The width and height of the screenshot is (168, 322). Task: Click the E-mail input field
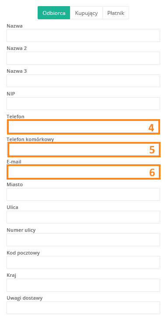[84, 172]
